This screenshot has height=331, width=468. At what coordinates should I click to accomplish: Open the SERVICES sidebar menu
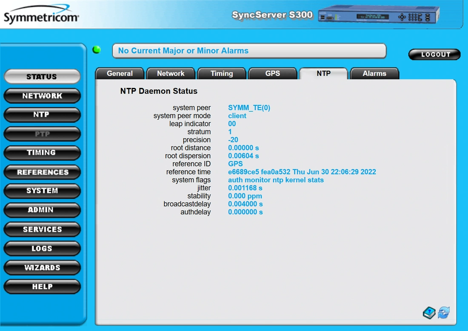pos(42,229)
